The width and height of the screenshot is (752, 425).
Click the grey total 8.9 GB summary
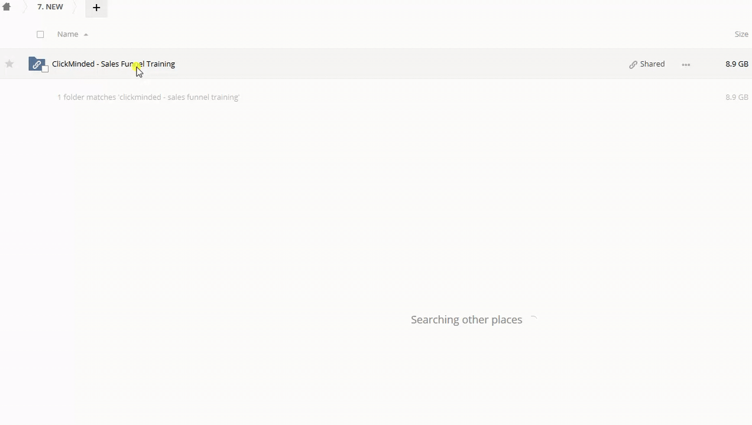[737, 97]
